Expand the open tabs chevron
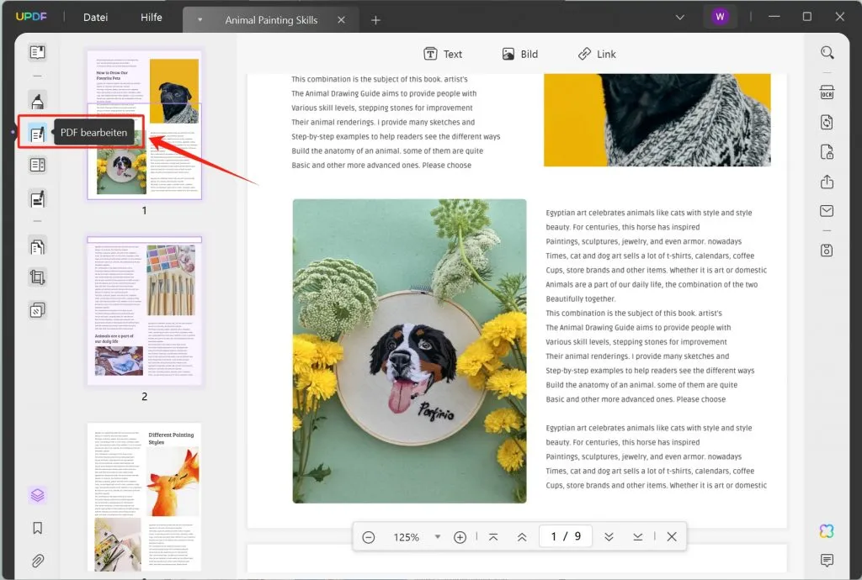862x580 pixels. [x=680, y=17]
